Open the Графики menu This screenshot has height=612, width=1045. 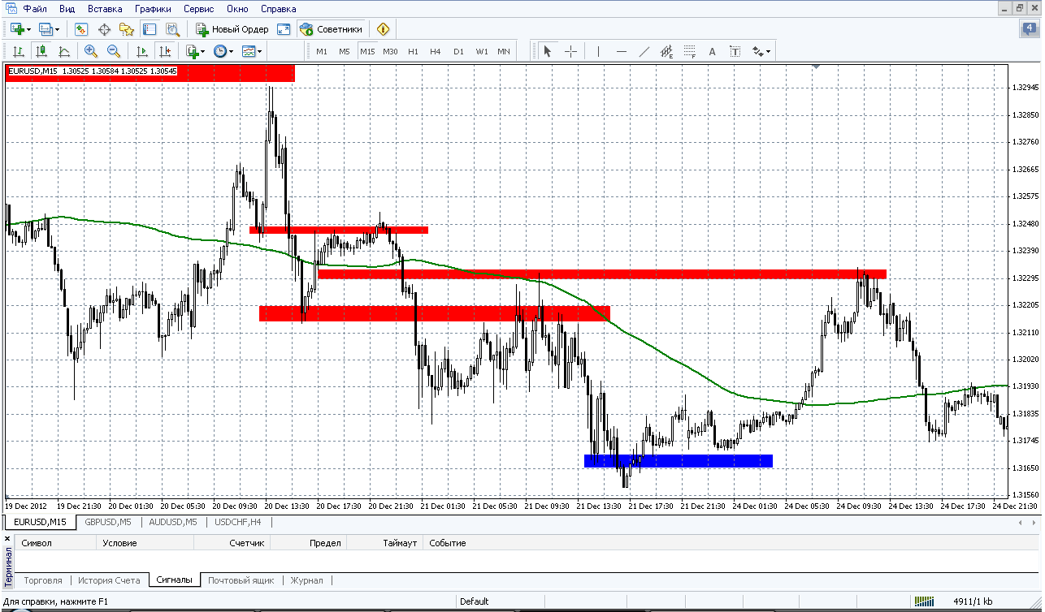coord(153,9)
